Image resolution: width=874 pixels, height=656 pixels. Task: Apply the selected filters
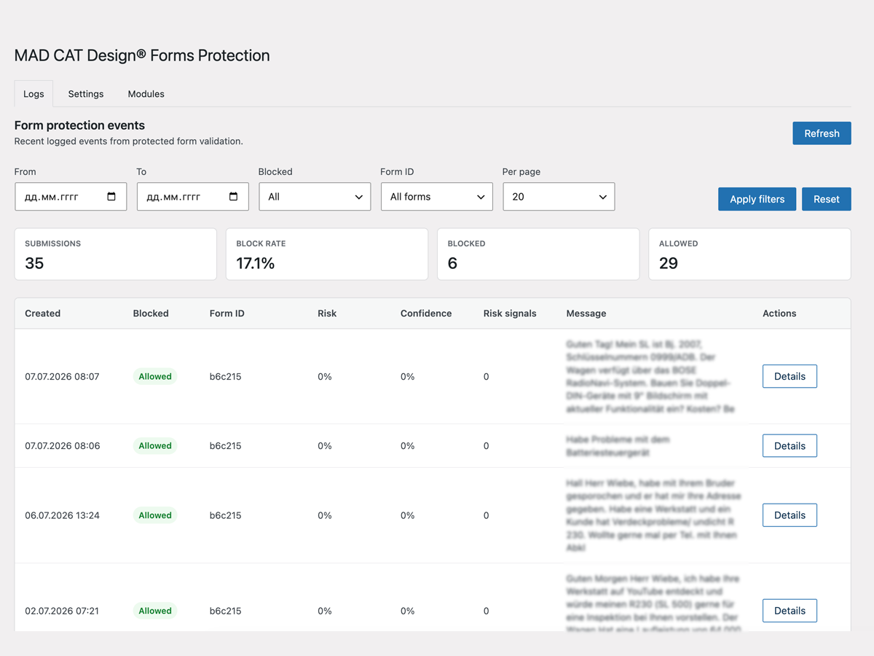757,199
